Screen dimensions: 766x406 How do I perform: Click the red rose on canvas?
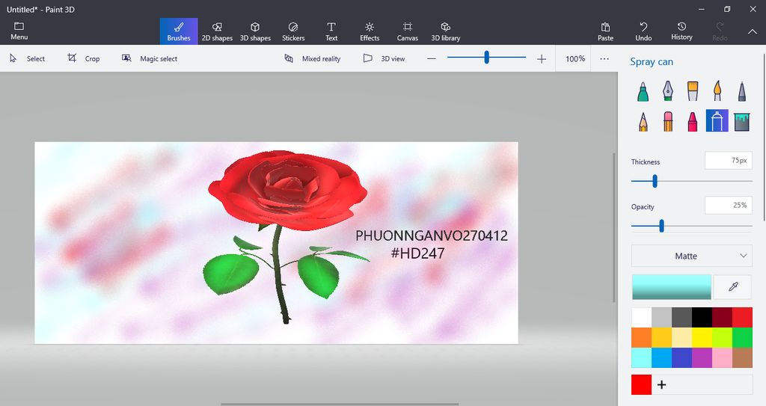pyautogui.click(x=287, y=191)
